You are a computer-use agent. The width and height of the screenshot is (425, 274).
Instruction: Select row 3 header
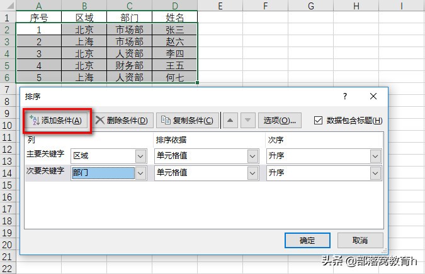(x=8, y=41)
